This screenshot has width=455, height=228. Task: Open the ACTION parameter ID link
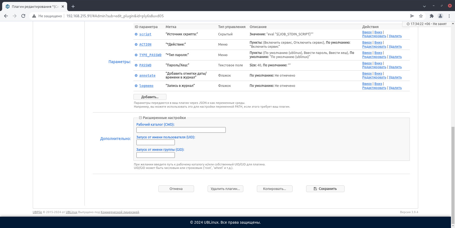145,45
